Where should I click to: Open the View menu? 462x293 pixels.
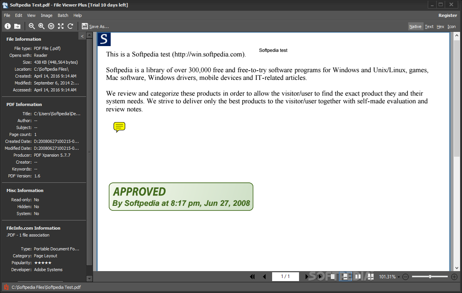[x=31, y=15]
